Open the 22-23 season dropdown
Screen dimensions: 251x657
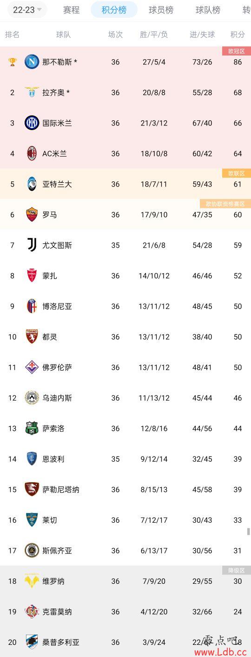[27, 10]
